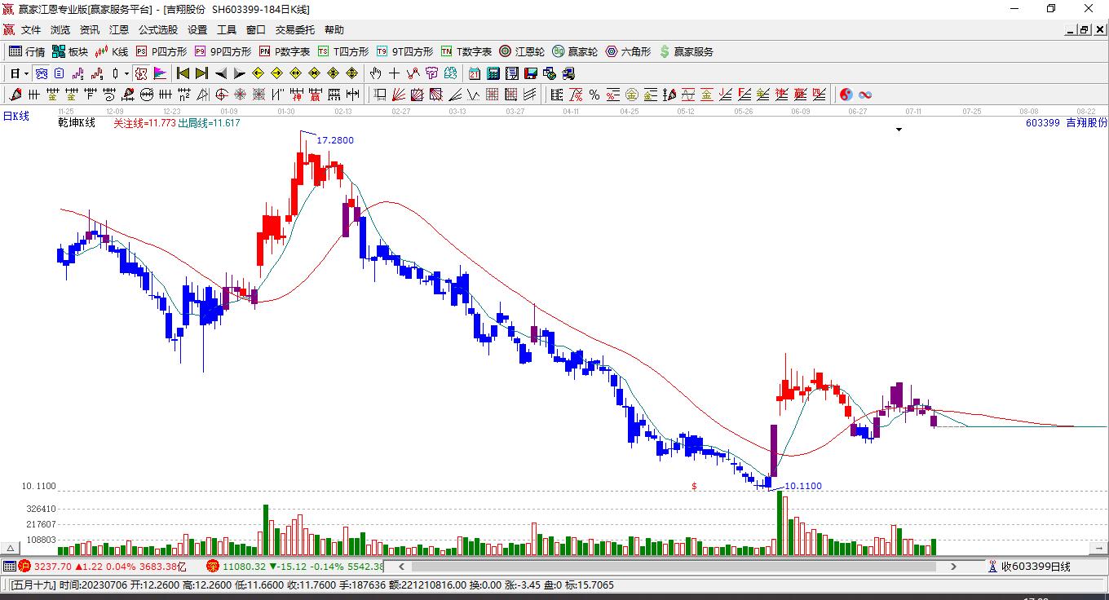
Task: Toggle the M9 moving average line button
Action: point(96,73)
